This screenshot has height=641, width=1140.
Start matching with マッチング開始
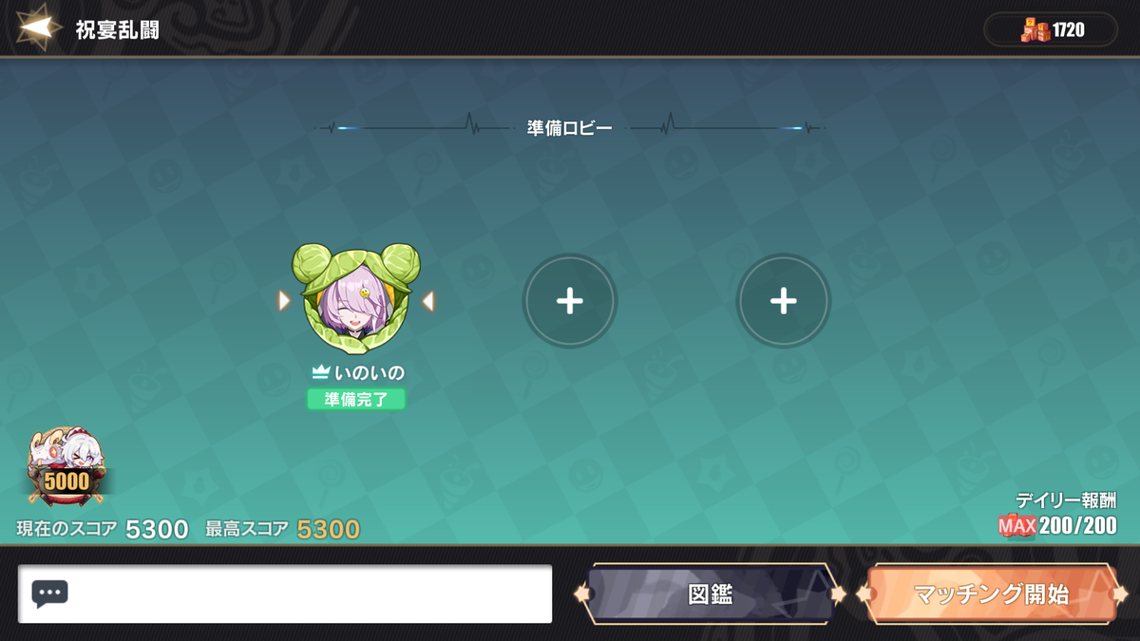point(991,594)
